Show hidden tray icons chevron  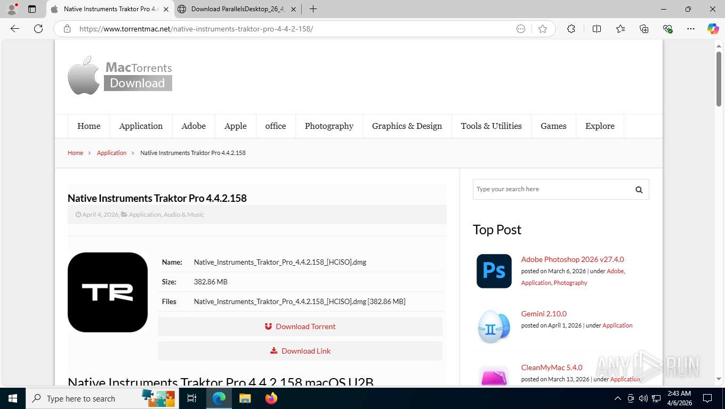pyautogui.click(x=618, y=398)
